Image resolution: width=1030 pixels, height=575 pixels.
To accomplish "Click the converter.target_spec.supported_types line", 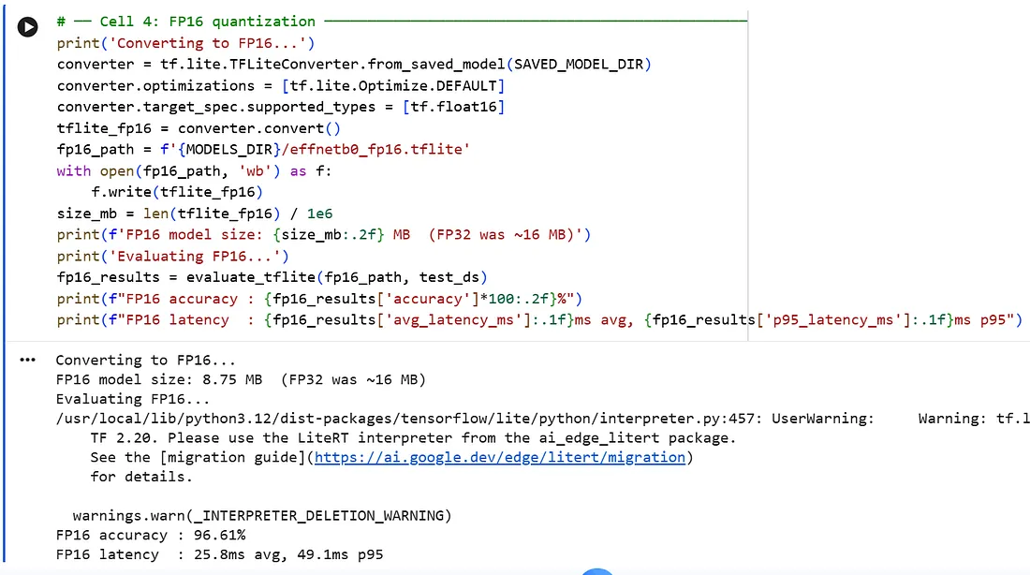I will (281, 107).
